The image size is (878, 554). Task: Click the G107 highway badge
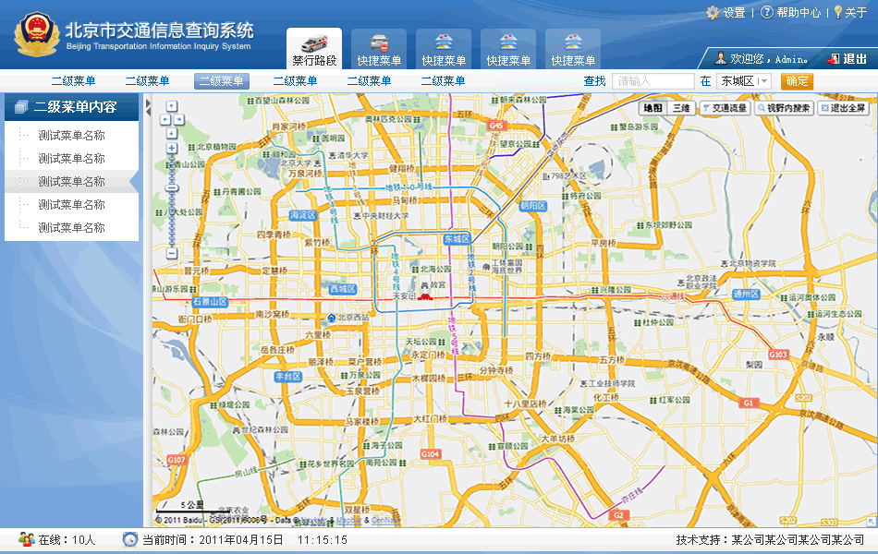tap(177, 460)
